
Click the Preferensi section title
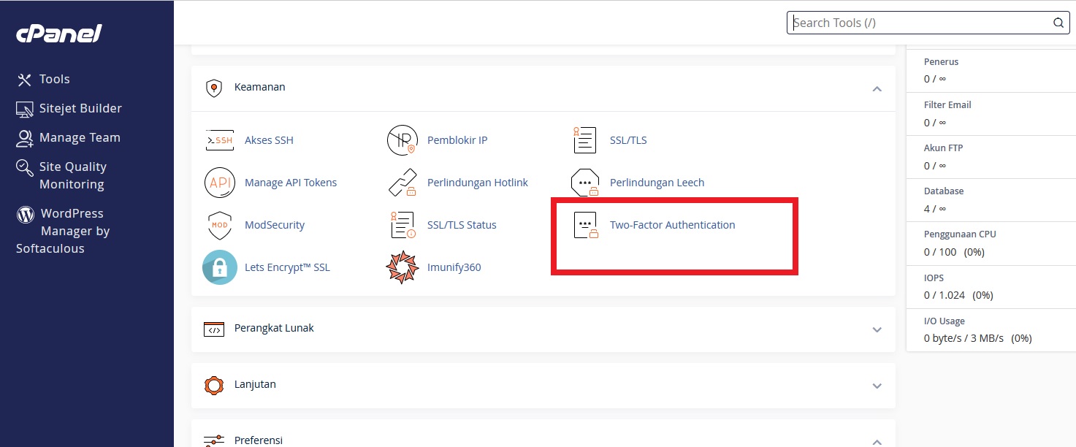point(259,440)
